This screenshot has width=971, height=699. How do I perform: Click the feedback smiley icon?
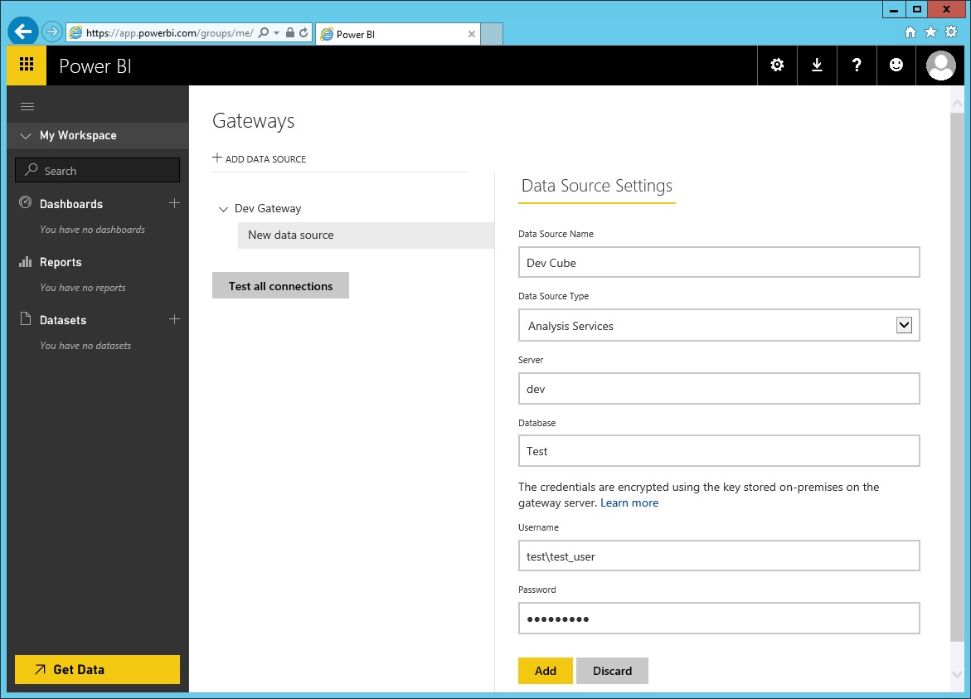[x=896, y=65]
